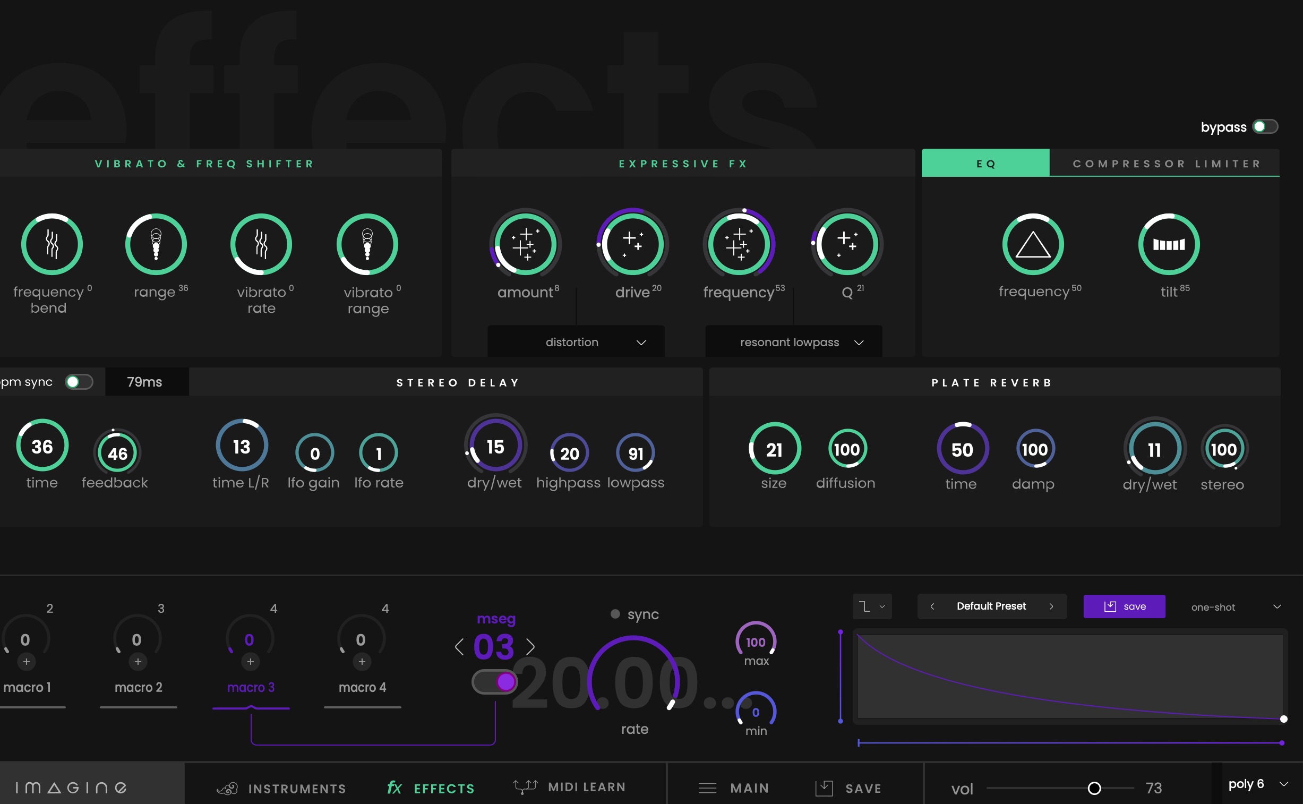Click the purple save preset button
Viewport: 1303px width, 804px height.
click(x=1124, y=606)
